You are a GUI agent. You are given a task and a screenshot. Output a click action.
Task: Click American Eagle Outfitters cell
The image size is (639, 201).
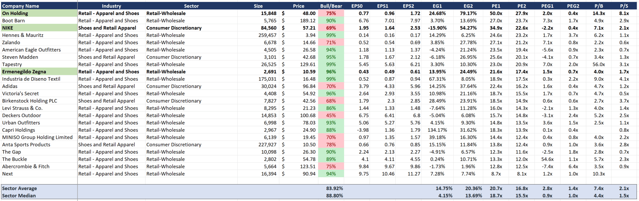click(39, 50)
